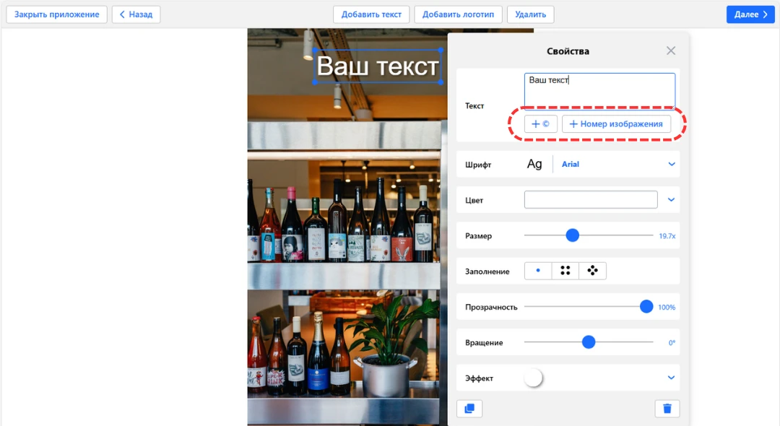The image size is (780, 426).
Task: Click the white Цвет color swatch
Action: (x=590, y=199)
